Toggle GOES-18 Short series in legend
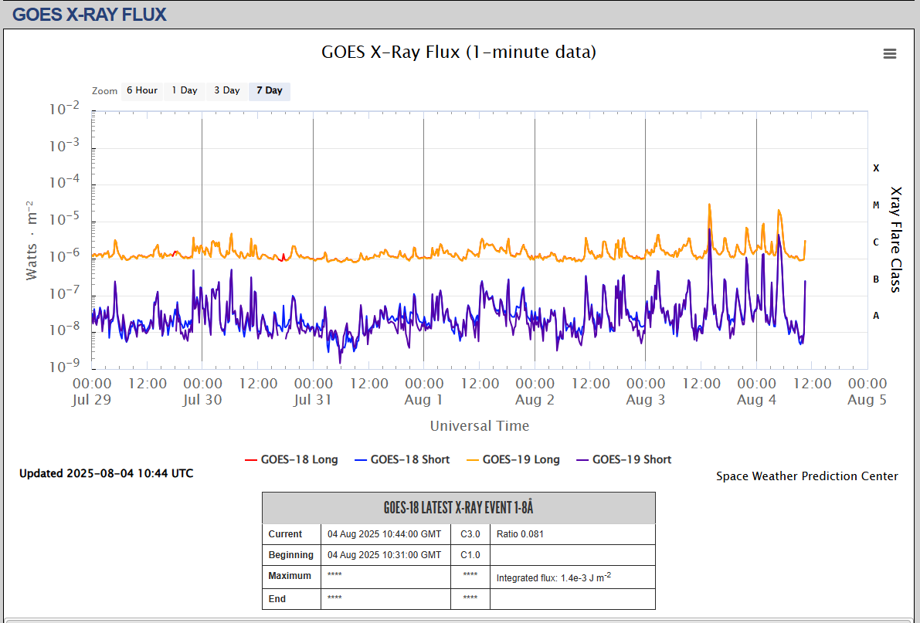 click(402, 460)
